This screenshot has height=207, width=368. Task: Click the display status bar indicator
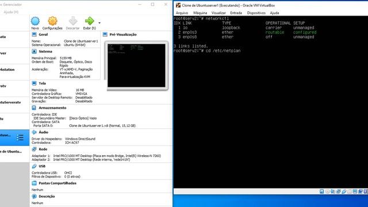[355, 191]
